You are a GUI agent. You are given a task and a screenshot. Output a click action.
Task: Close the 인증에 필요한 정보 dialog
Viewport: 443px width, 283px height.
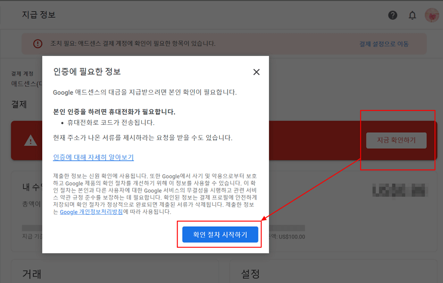coord(256,72)
